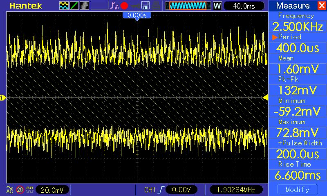
Task: Select the +Pulse Width measurement label
Action: click(x=300, y=143)
